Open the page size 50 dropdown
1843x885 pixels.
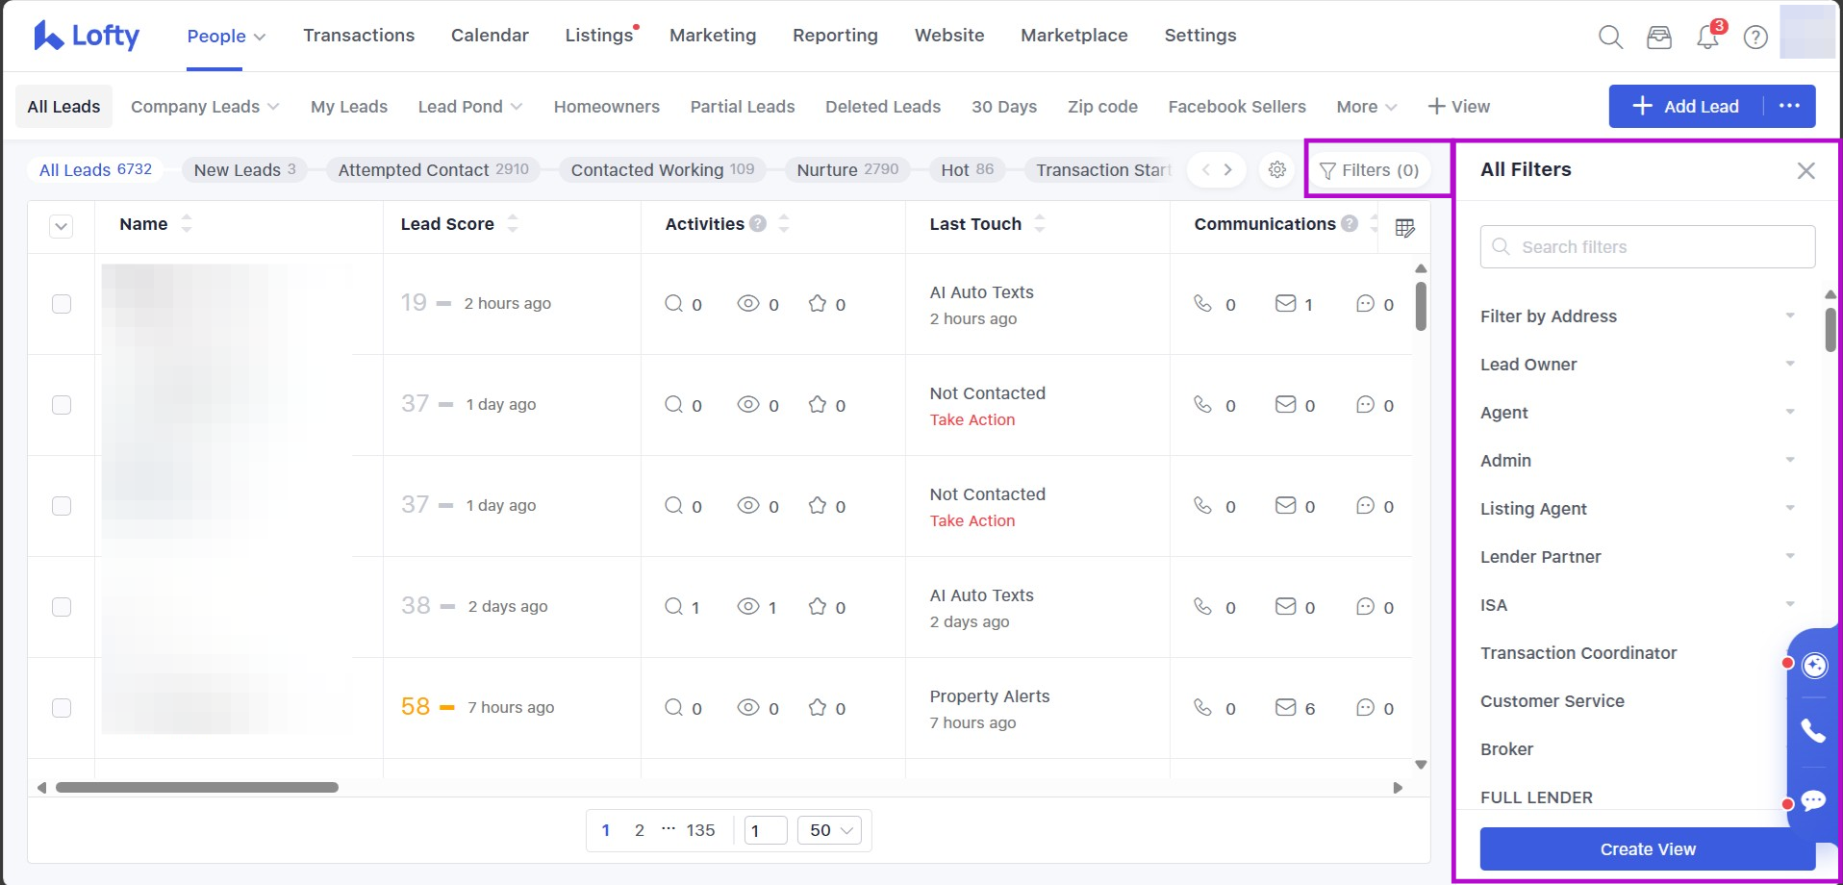tap(830, 830)
